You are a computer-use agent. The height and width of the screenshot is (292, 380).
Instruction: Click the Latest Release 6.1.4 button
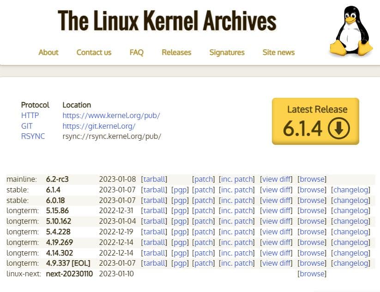coord(315,121)
